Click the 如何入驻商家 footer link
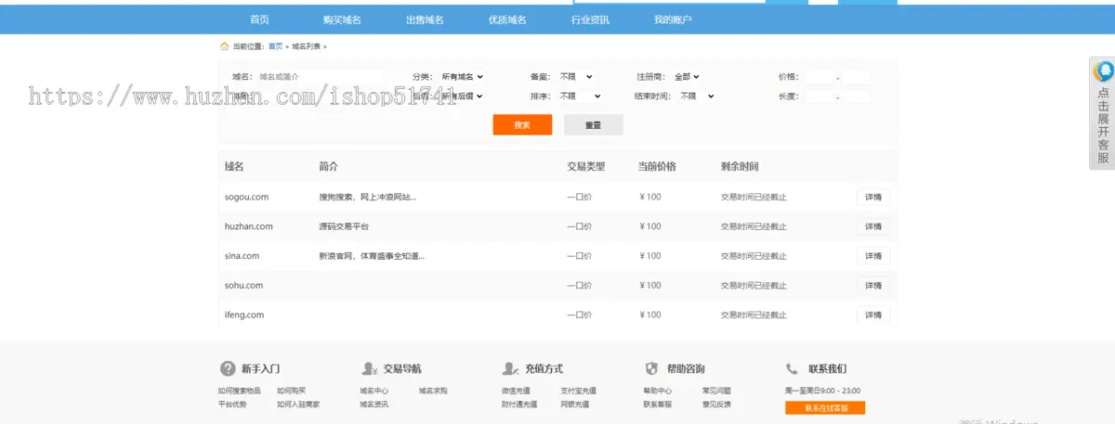The height and width of the screenshot is (424, 1115). 298,405
